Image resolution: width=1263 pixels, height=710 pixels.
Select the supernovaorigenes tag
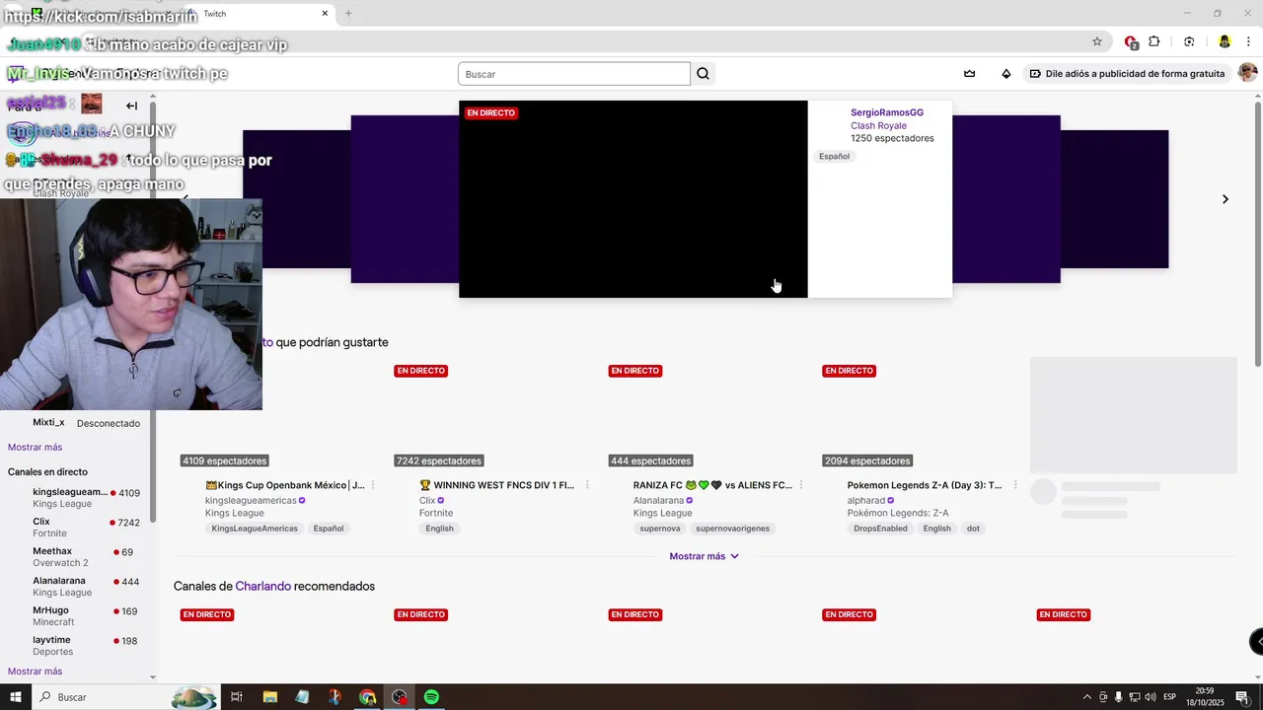point(732,529)
